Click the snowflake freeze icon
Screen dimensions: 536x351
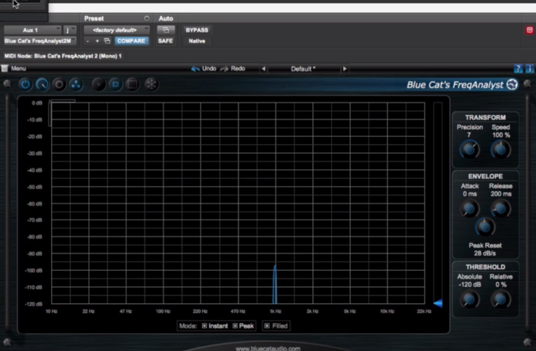(x=151, y=84)
